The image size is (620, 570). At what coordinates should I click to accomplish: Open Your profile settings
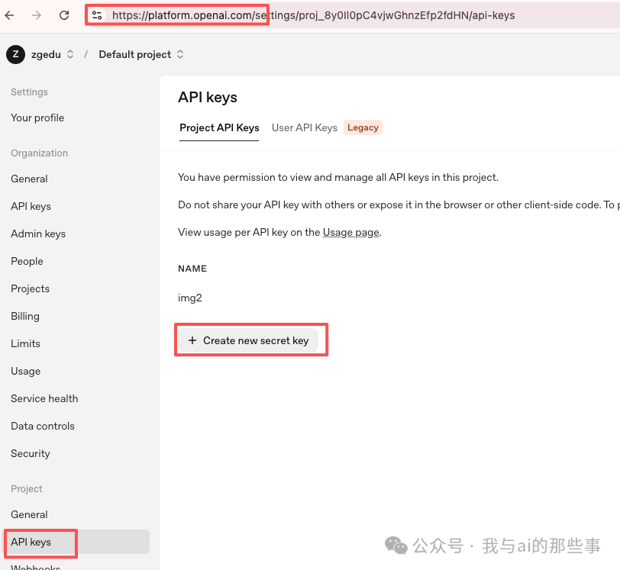pos(37,118)
